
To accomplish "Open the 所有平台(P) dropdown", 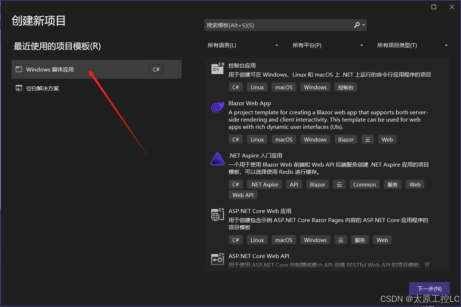I will pos(328,45).
